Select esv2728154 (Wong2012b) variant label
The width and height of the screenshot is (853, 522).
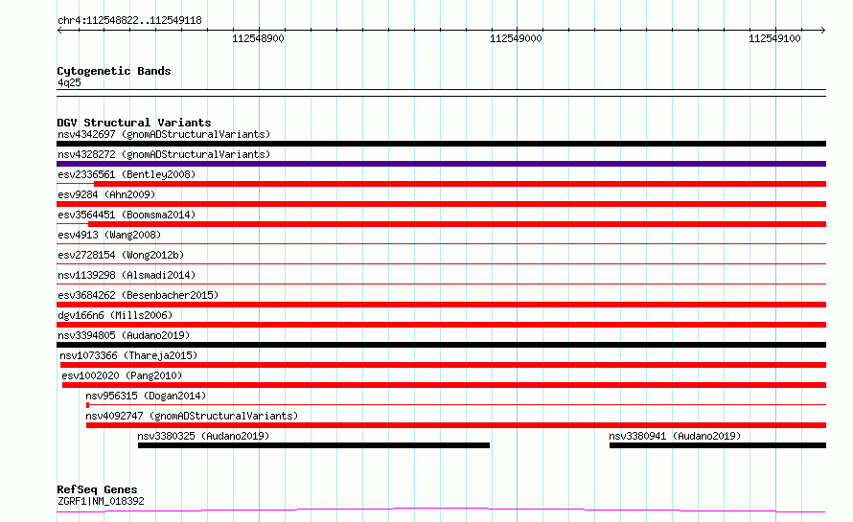[121, 255]
